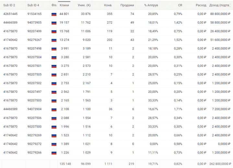The width and height of the screenshot is (233, 168).
Task: Select Sub ID 2 value 42651445
Action: tap(10, 14)
